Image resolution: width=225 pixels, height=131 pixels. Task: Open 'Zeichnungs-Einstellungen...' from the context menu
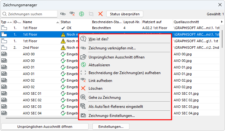(x=112, y=116)
